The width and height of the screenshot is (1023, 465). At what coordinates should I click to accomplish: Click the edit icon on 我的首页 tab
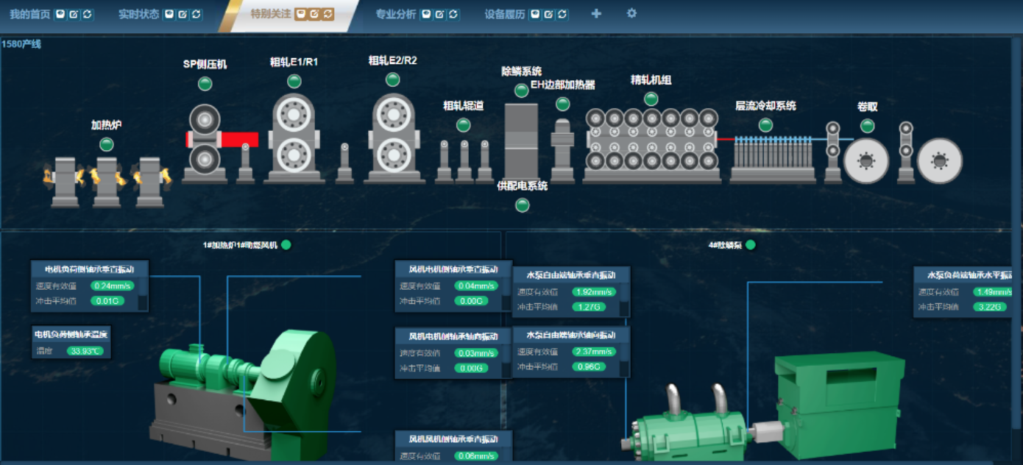74,15
